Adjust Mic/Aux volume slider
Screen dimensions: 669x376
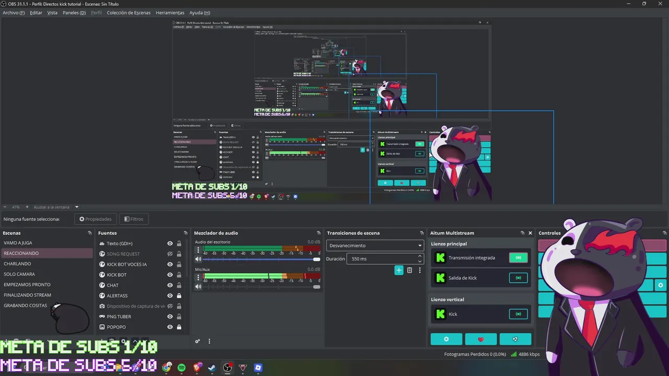pos(261,286)
